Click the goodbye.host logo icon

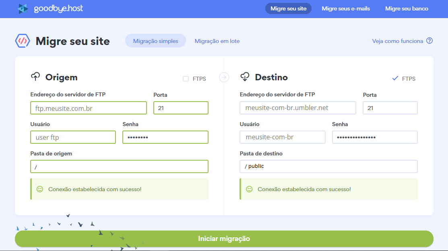(23, 8)
